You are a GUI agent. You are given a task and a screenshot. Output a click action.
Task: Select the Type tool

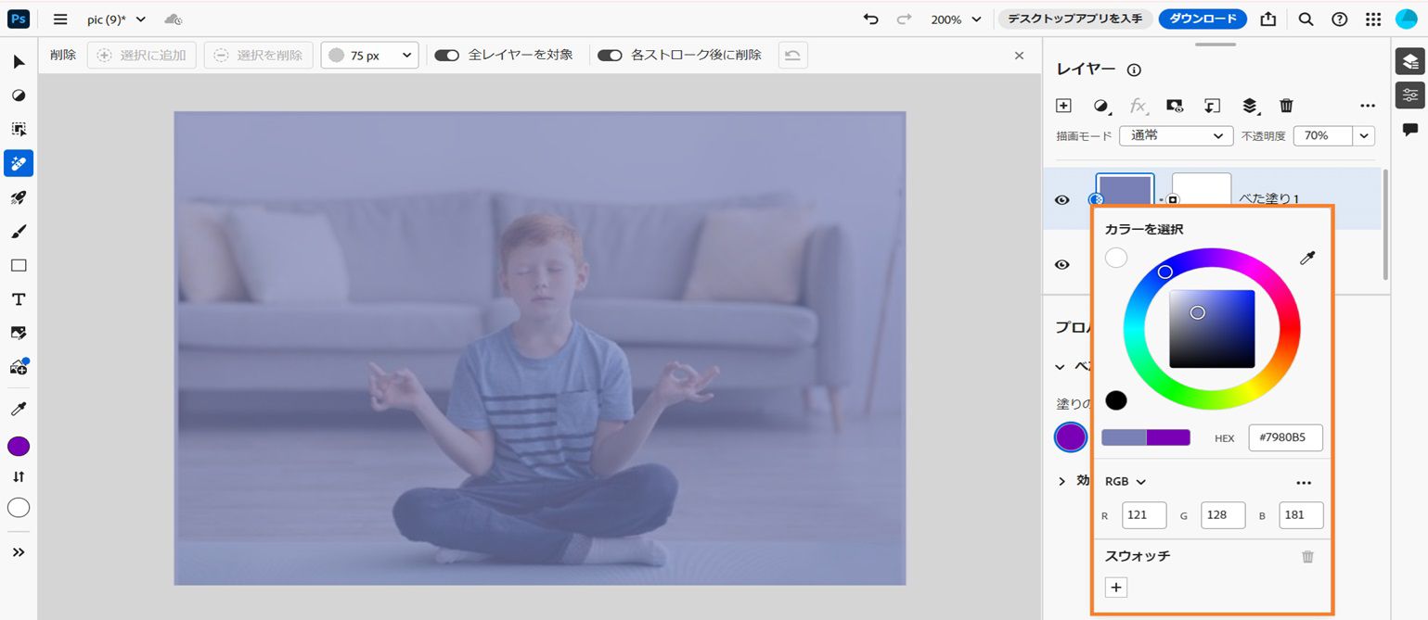[x=19, y=298]
